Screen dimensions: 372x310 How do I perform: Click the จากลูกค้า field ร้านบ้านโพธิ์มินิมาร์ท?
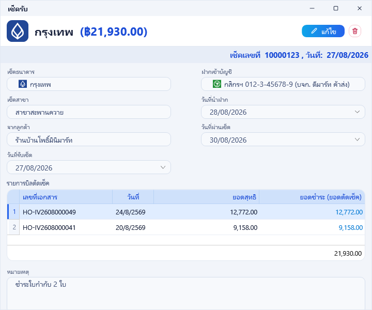[x=89, y=139]
